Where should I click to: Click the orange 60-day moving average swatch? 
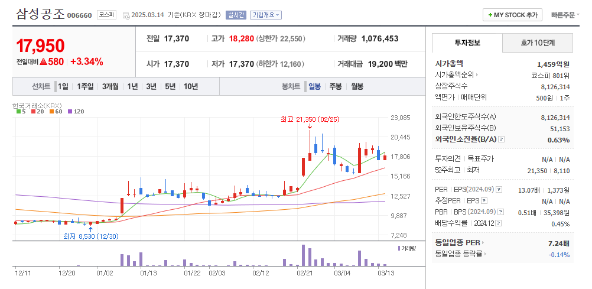[51, 112]
